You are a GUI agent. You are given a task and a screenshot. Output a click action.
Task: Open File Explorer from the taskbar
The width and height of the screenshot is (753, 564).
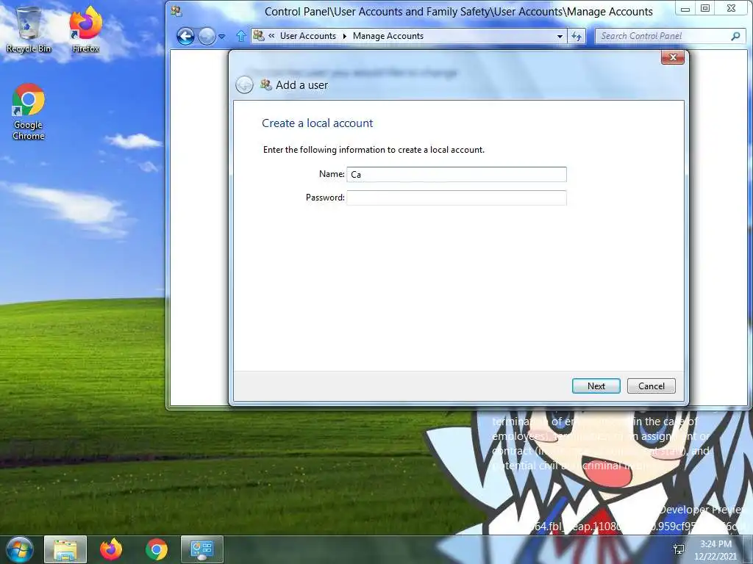[65, 549]
